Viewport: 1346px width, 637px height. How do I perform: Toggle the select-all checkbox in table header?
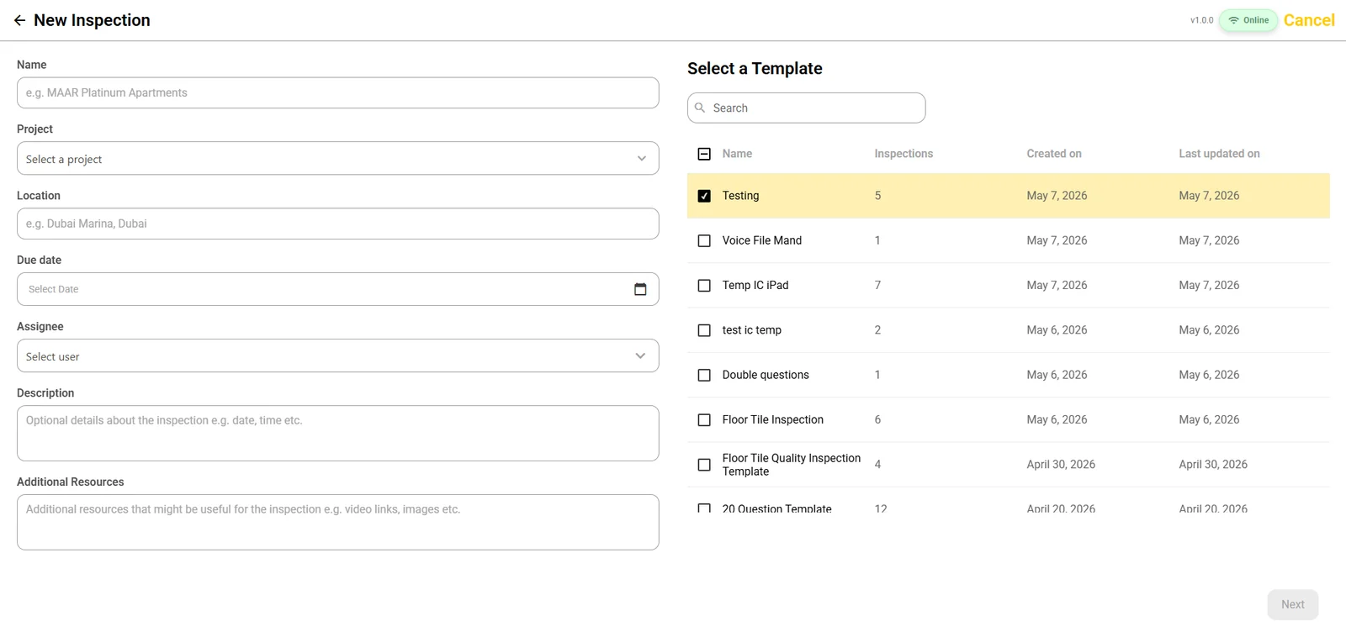(704, 154)
